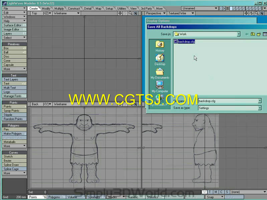Image resolution: width=267 pixels, height=200 pixels.
Task: Open the File menu
Action: [x=14, y=9]
